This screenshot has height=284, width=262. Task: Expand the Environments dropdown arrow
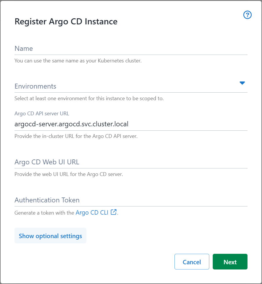[x=242, y=83]
